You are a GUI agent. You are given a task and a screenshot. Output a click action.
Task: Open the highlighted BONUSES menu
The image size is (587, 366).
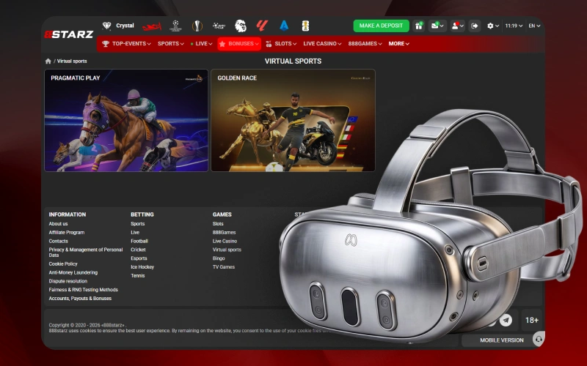239,44
